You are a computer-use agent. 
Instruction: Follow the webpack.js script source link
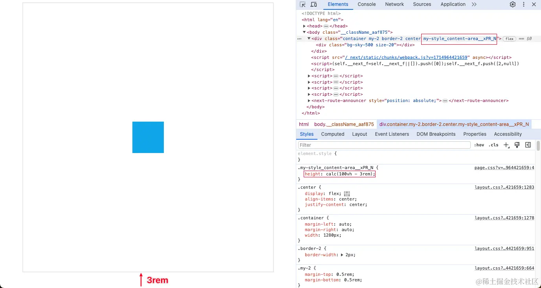406,58
